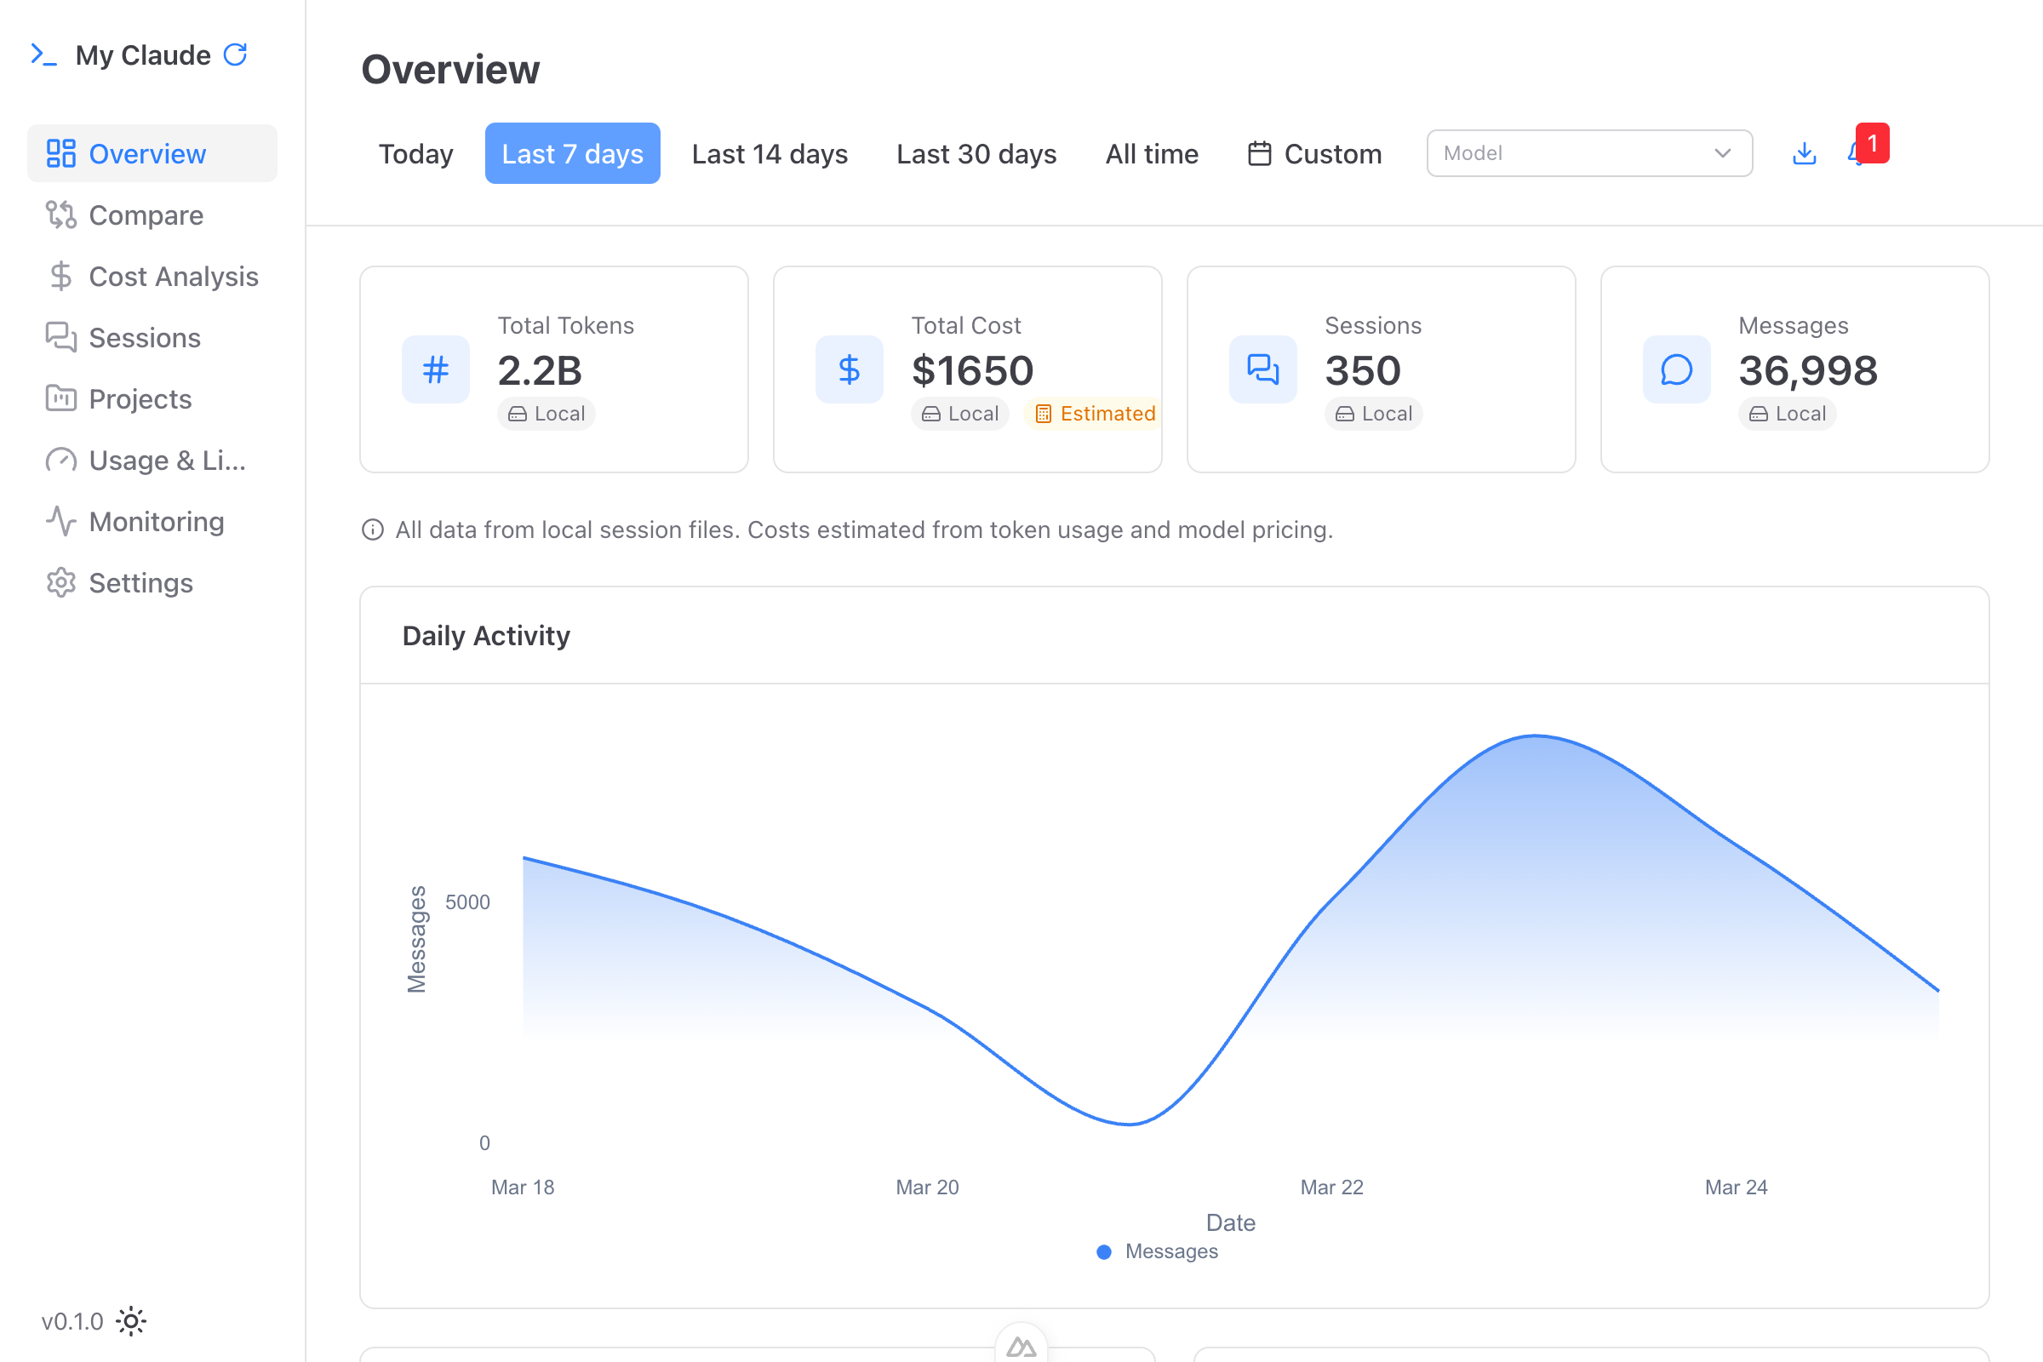2043x1362 pixels.
Task: Click the terminal prompt logo icon
Action: click(x=43, y=54)
